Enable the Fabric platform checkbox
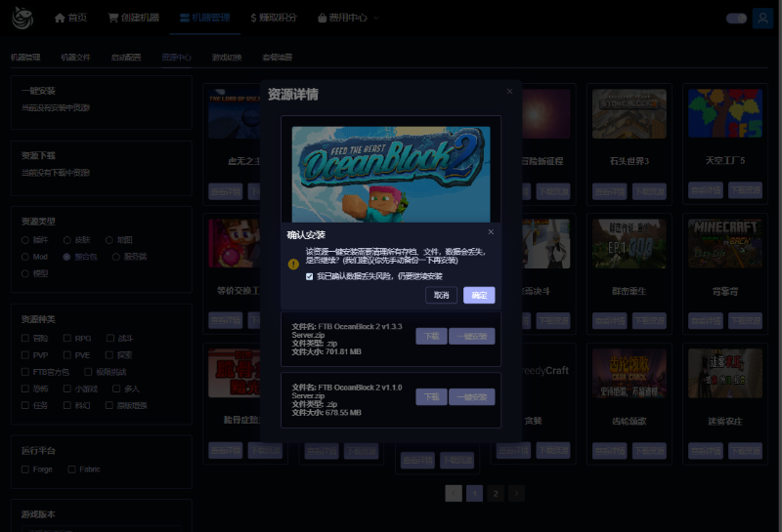 point(71,470)
